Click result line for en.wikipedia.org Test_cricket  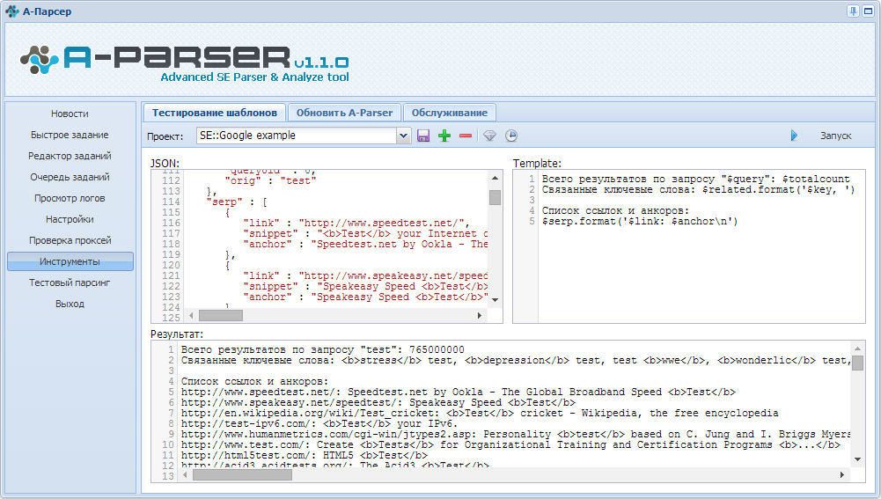tap(480, 413)
